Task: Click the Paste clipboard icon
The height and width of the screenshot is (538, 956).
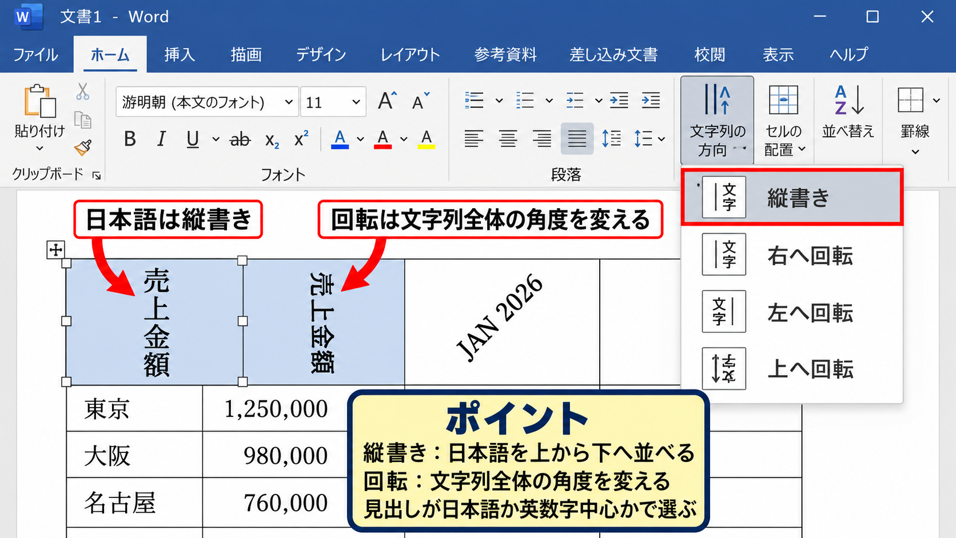Action: (x=39, y=101)
